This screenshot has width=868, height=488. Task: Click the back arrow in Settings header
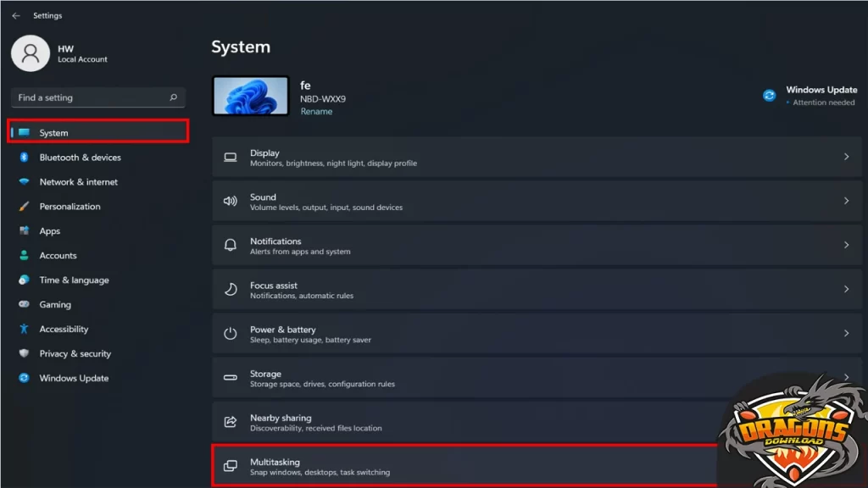click(15, 15)
